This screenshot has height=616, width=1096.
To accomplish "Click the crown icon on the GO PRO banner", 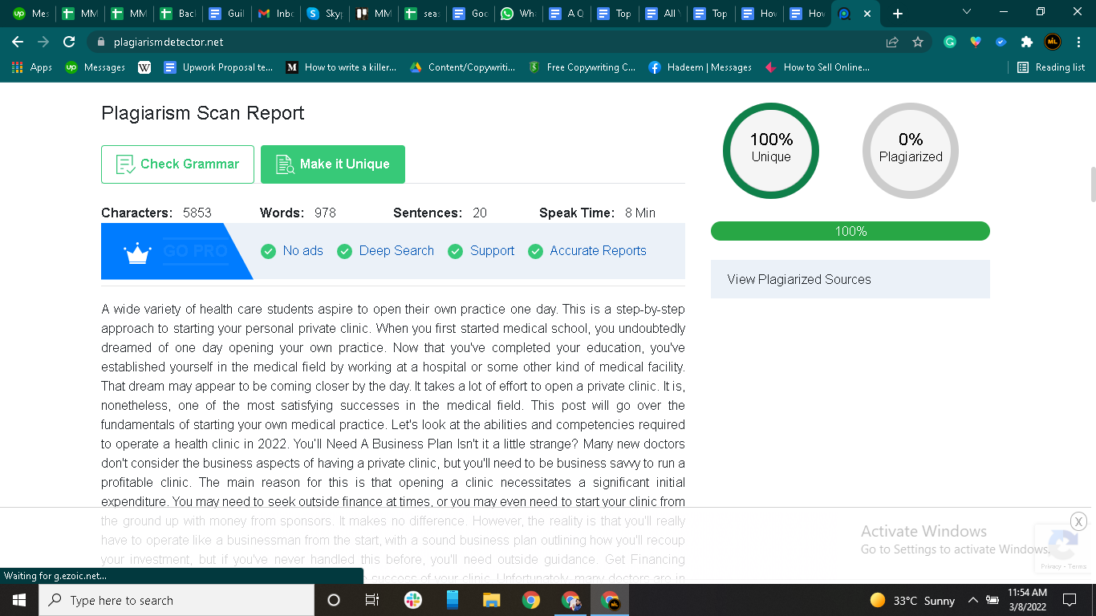I will (x=138, y=253).
